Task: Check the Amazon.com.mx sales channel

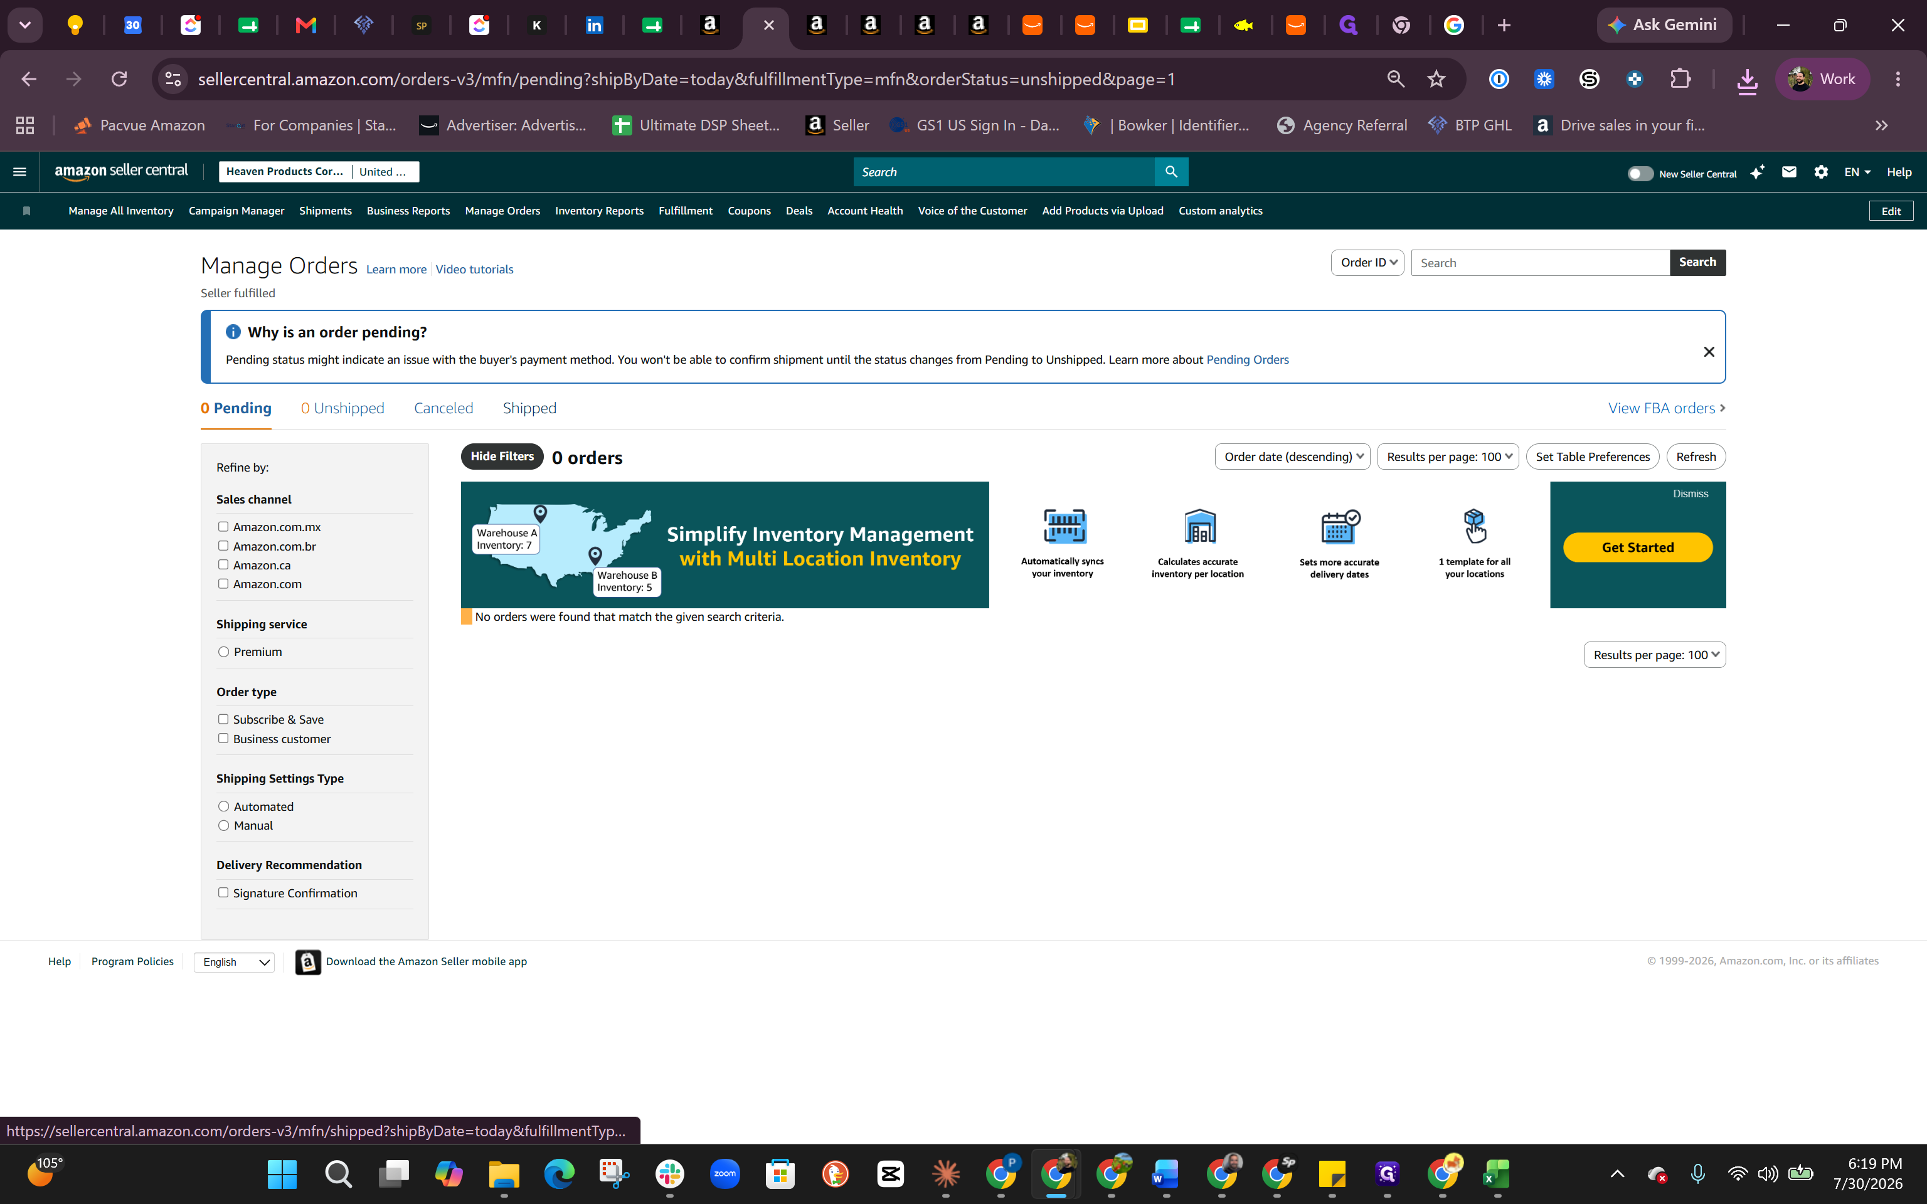Action: click(223, 526)
